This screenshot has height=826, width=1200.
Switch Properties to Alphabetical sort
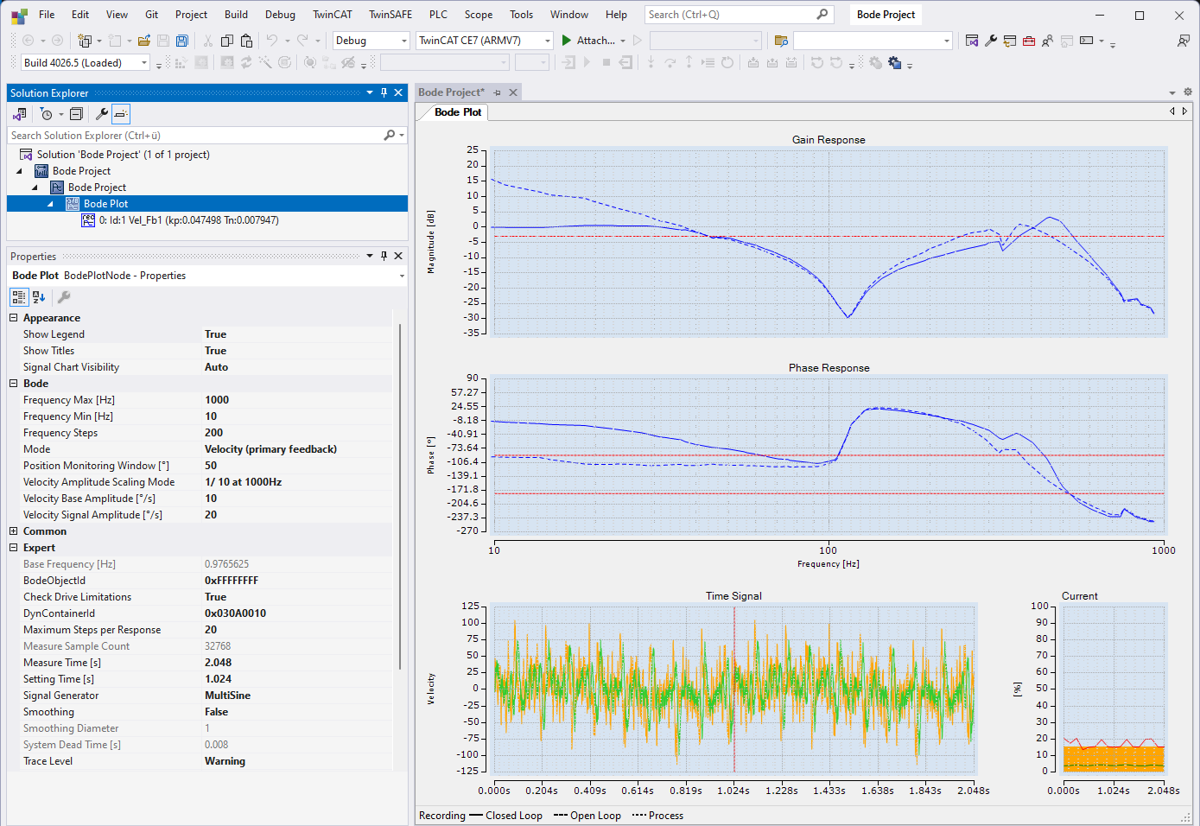pyautogui.click(x=39, y=297)
